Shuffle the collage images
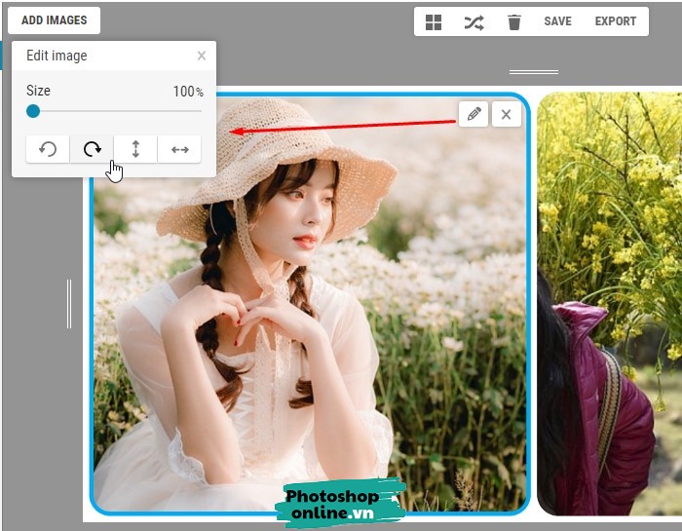Viewport: 682px width, 531px height. coord(474,21)
